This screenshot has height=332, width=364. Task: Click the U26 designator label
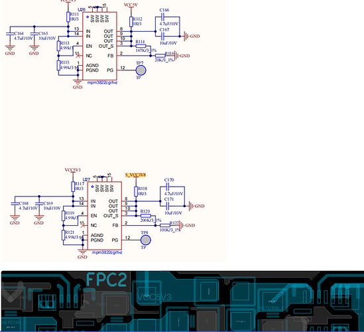point(82,10)
